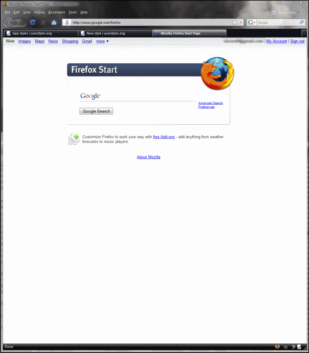Viewport: 309px width, 353px height.
Task: Click the Google logo on start page
Action: pos(91,96)
